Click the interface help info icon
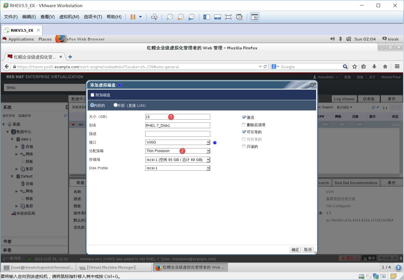Screen dimensions: 404x280 (215, 143)
